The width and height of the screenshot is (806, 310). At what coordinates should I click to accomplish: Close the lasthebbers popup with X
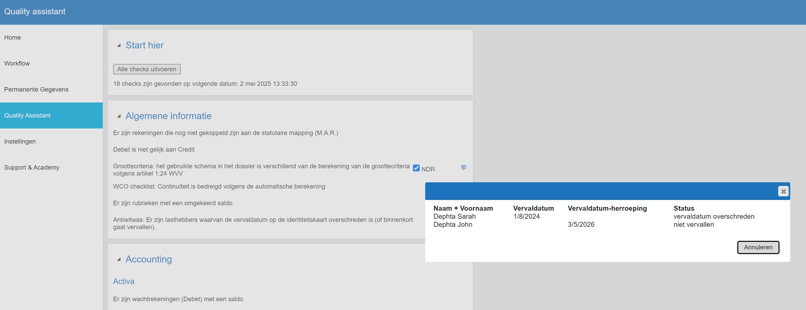point(784,191)
